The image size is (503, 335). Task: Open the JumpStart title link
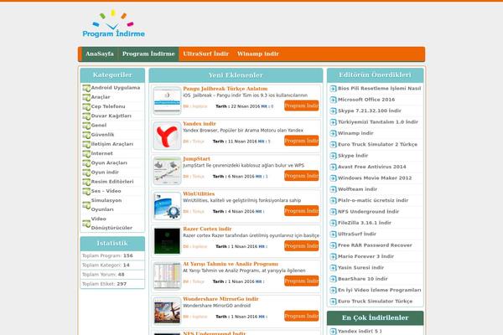(196, 158)
